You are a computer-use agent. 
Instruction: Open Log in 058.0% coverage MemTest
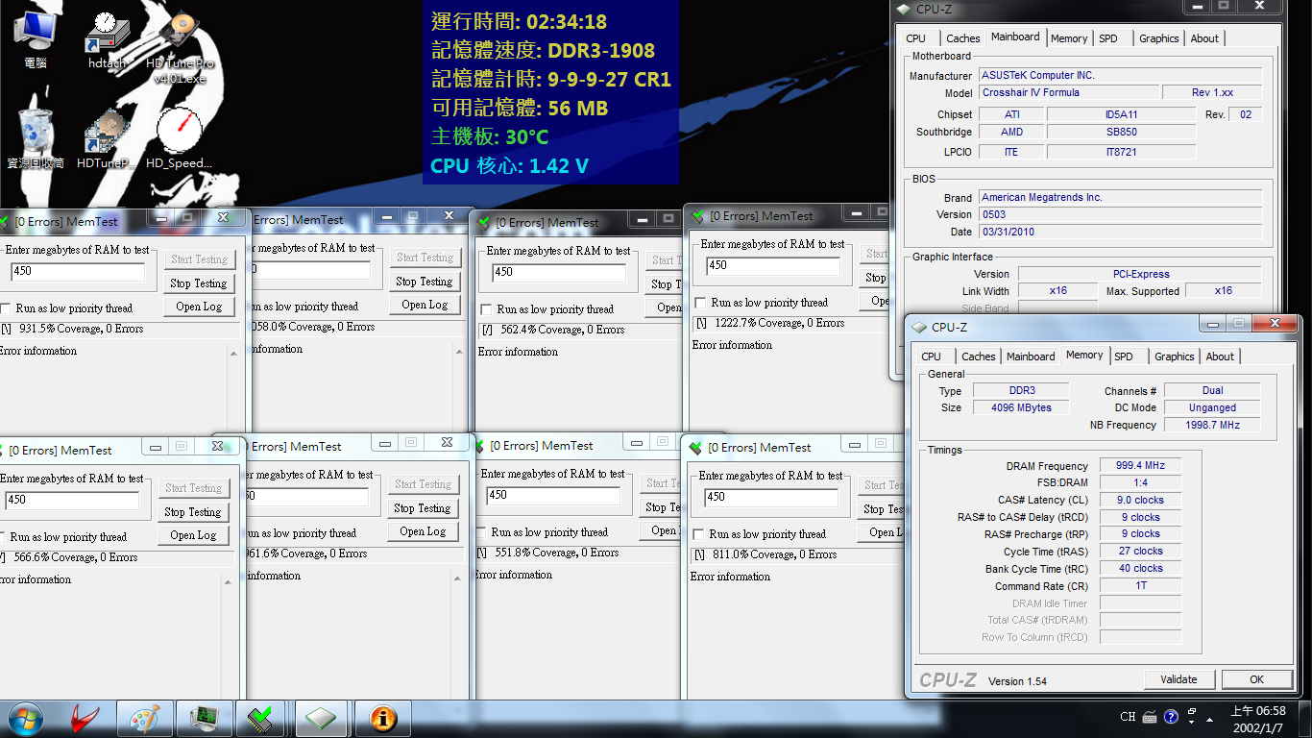pos(424,305)
